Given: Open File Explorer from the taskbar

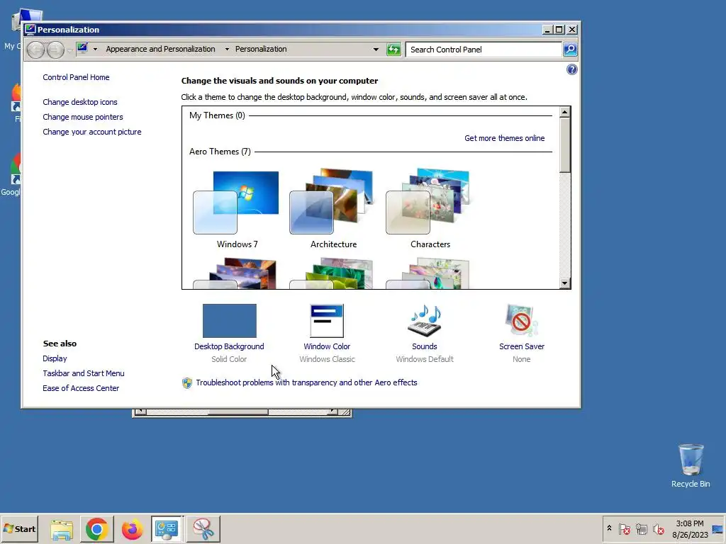Looking at the screenshot, I should pos(62,529).
